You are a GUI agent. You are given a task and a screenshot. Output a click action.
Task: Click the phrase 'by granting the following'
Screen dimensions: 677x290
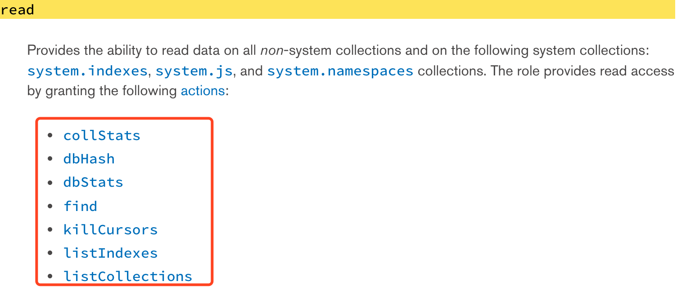pos(102,91)
